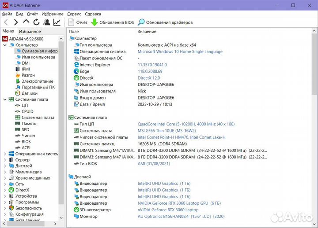Open the graph chart toolbar icon
The image size is (318, 228).
(x=57, y=22)
